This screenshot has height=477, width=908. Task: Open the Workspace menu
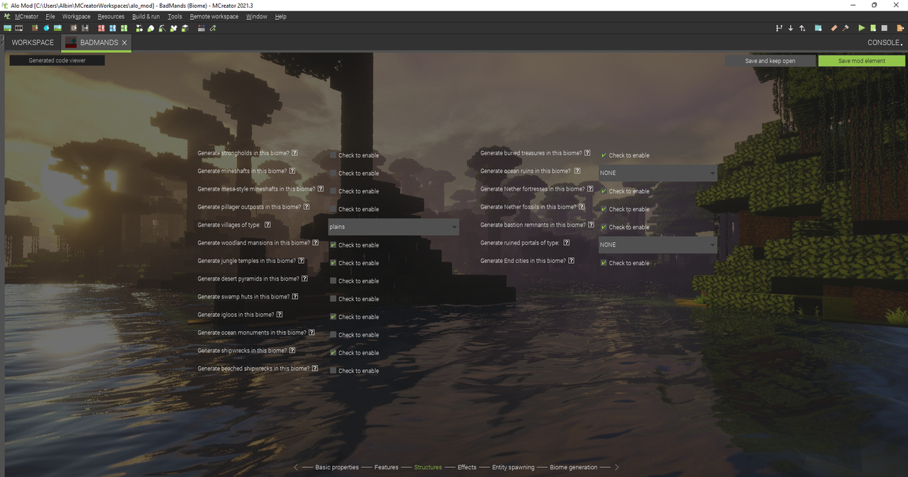[x=76, y=16]
